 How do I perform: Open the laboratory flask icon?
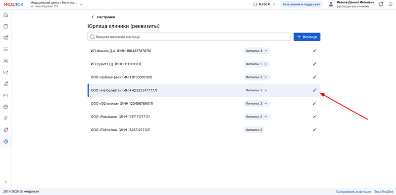pyautogui.click(x=5, y=84)
